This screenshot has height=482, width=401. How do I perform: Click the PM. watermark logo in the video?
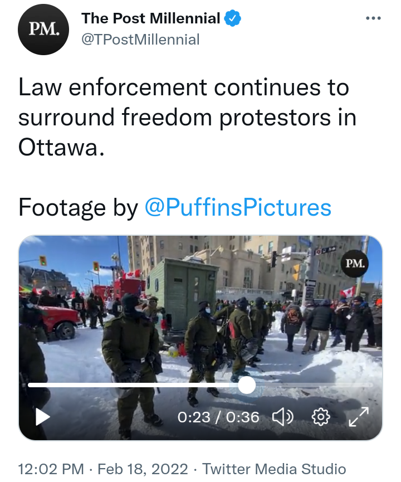pos(355,264)
